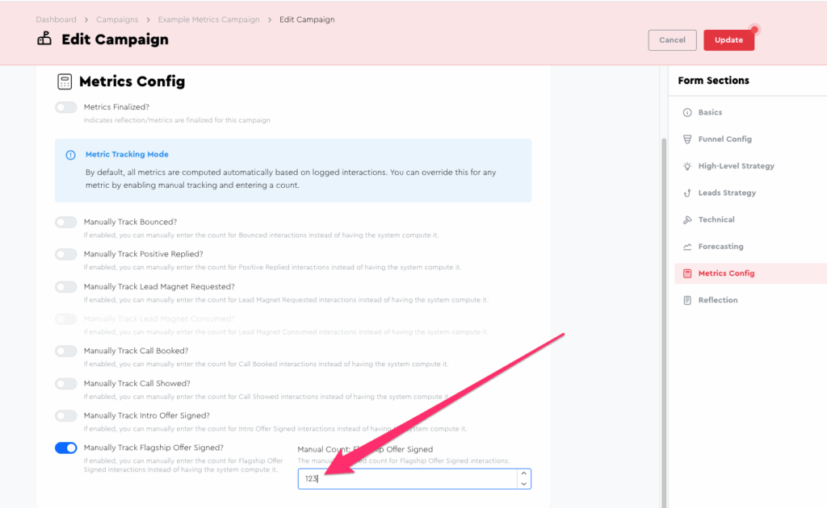The image size is (827, 508).
Task: Click the Cancel button
Action: click(x=672, y=40)
